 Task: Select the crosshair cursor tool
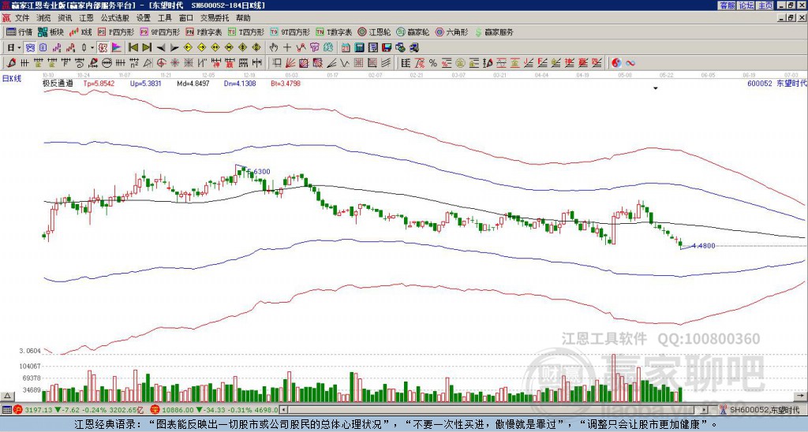[287, 47]
